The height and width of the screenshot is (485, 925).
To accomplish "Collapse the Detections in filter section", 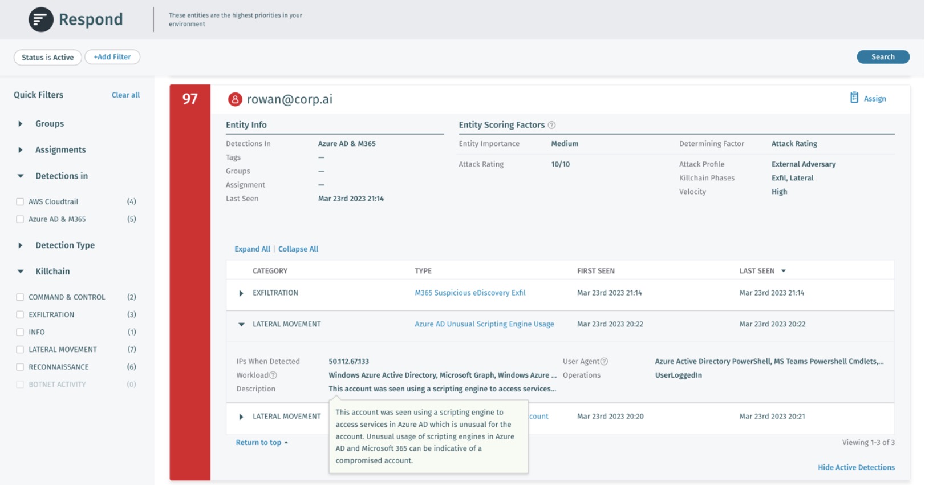I will coord(21,176).
